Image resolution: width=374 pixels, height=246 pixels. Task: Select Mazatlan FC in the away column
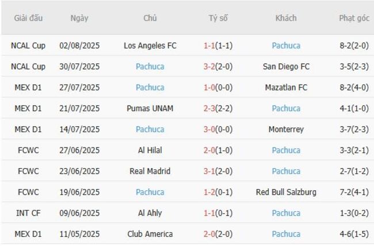click(x=286, y=88)
